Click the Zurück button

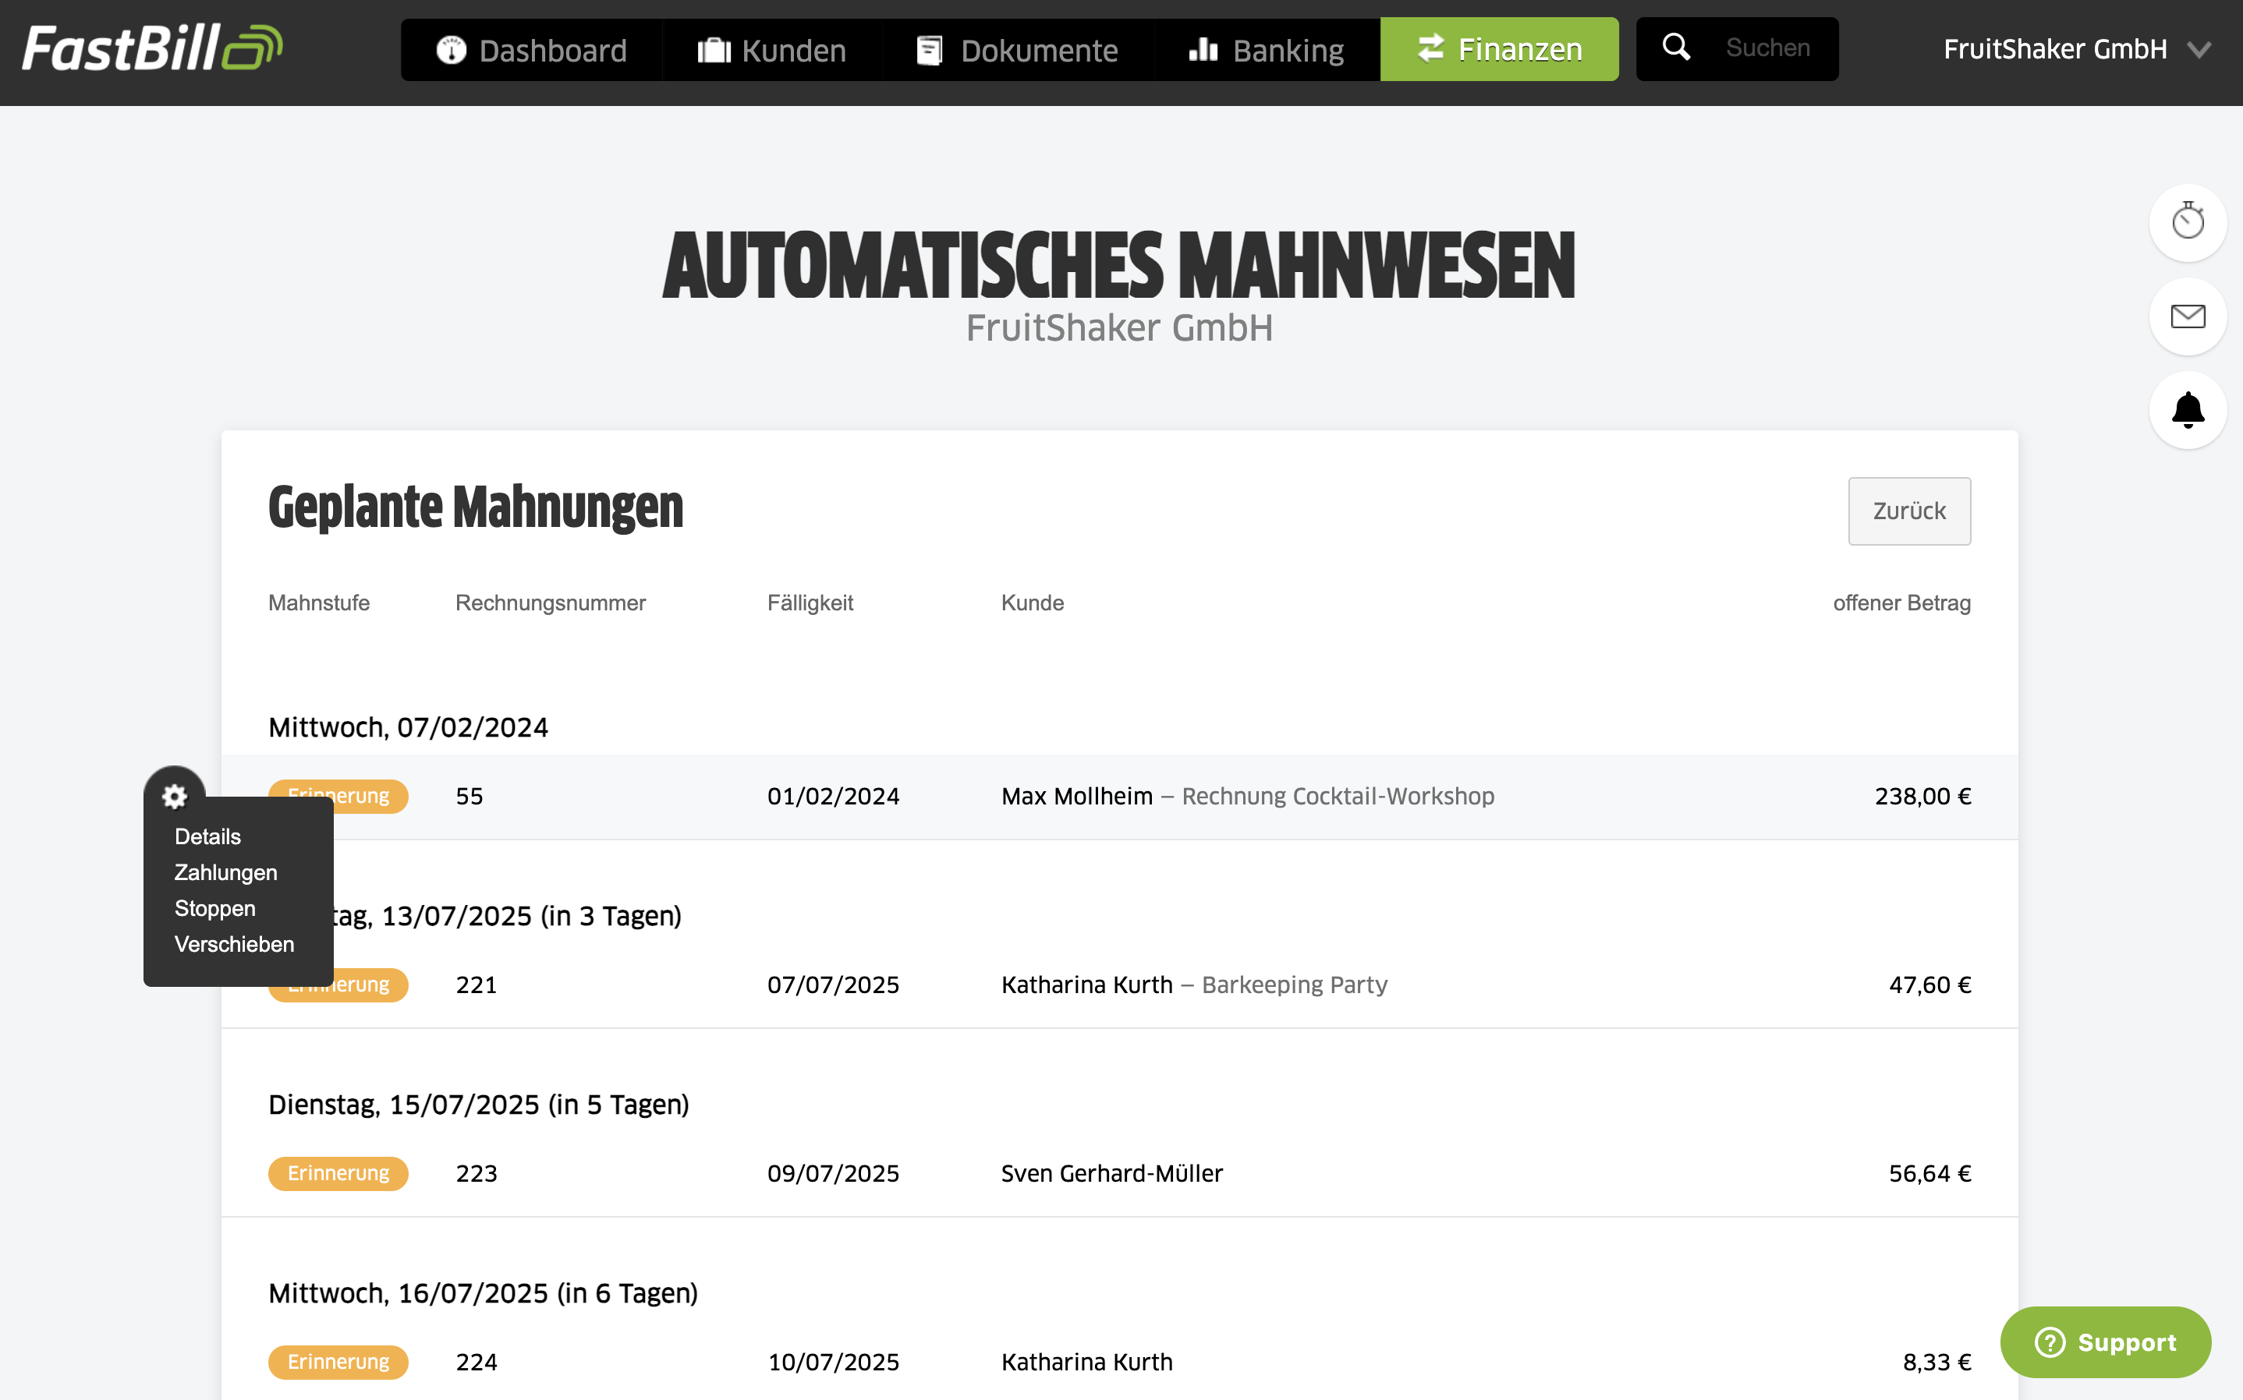tap(1908, 510)
